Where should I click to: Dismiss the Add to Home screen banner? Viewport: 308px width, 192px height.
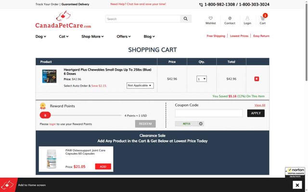tap(297, 185)
